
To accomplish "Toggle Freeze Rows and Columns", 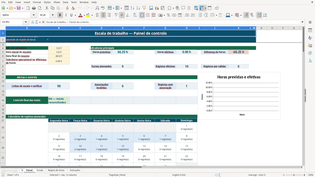I will pyautogui.click(x=202, y=8).
